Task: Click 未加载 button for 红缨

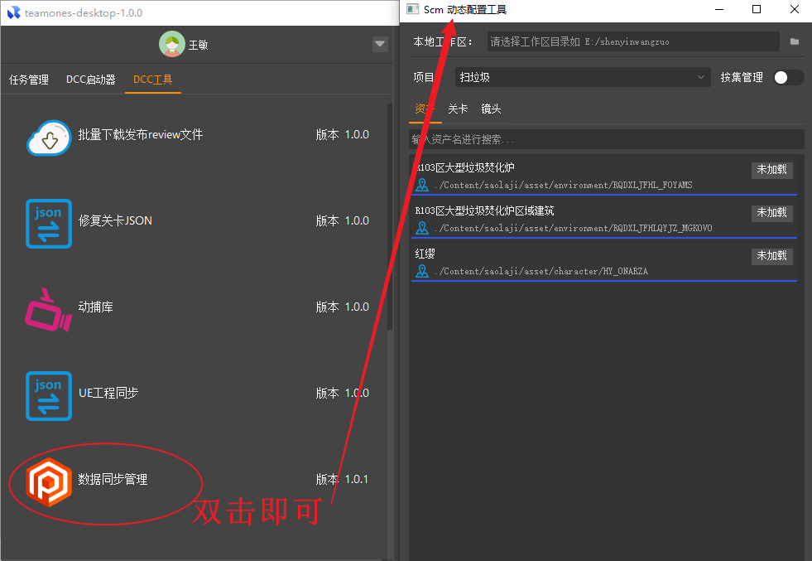Action: pyautogui.click(x=771, y=255)
